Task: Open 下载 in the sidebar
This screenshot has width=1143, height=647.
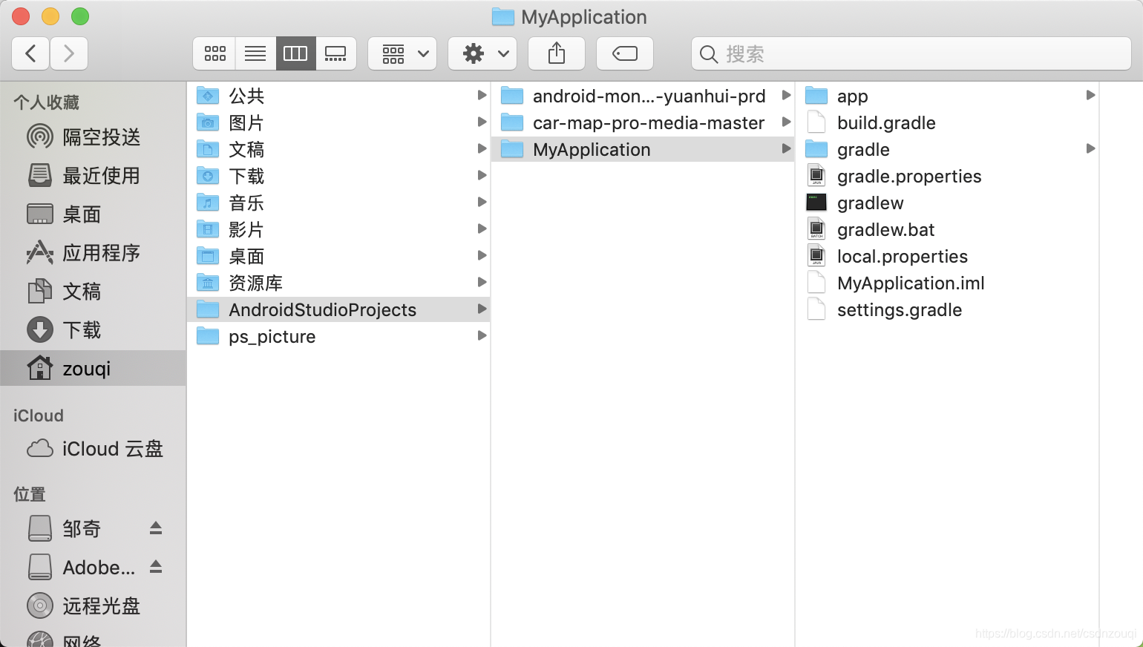Action: 93,330
